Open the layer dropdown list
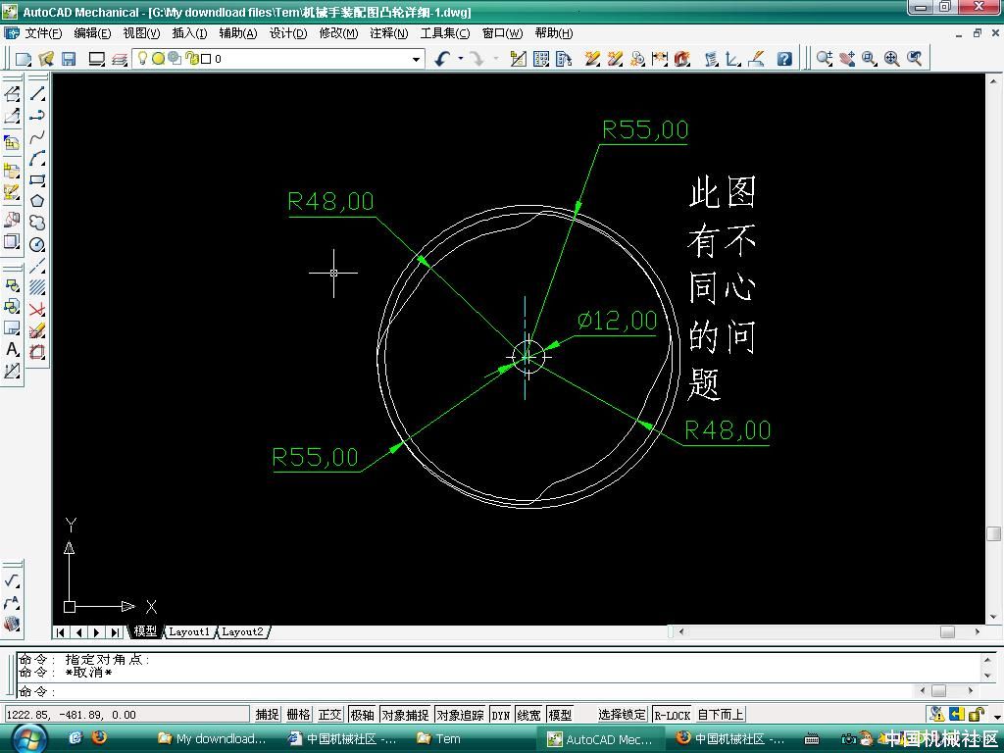The width and height of the screenshot is (1004, 753). pyautogui.click(x=416, y=59)
